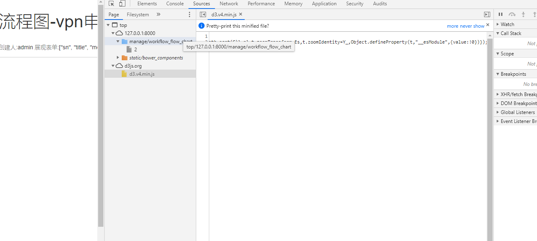Open the Console tab

pos(175,4)
